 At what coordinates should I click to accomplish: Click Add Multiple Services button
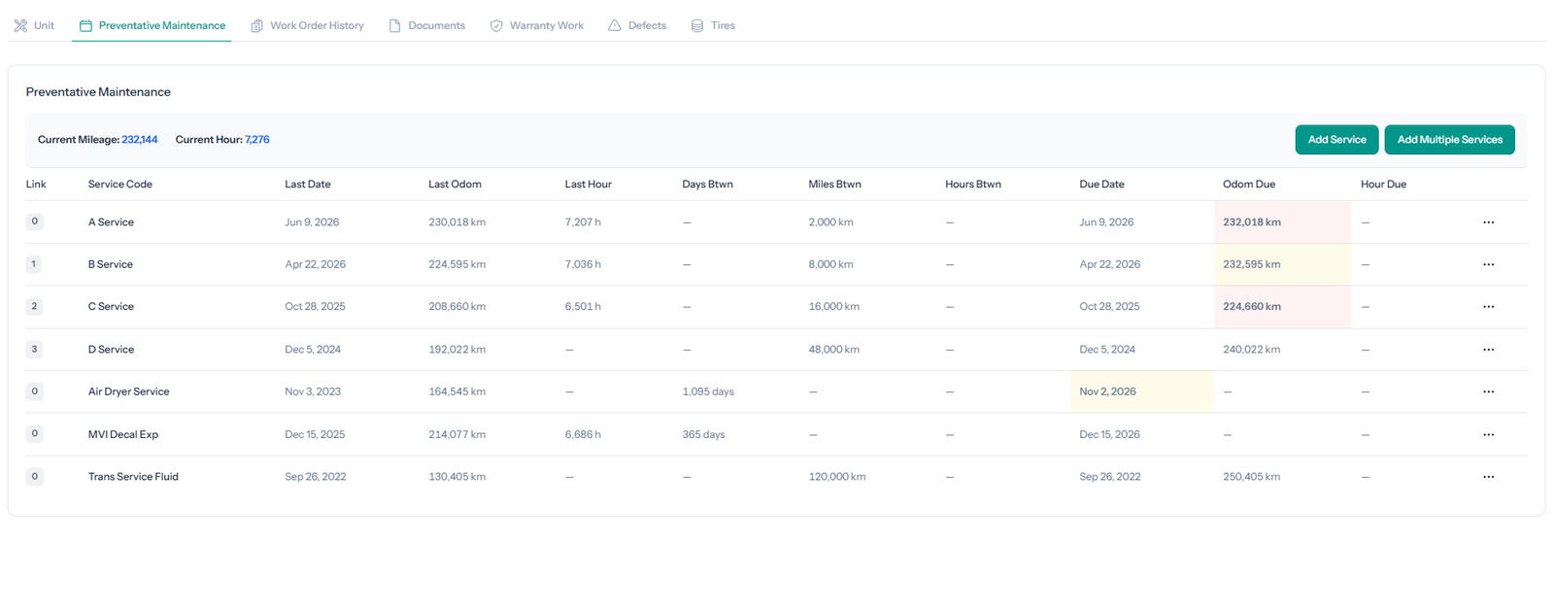click(x=1449, y=140)
